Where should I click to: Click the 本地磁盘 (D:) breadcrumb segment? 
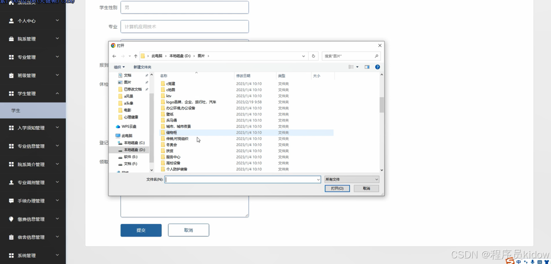click(x=180, y=56)
